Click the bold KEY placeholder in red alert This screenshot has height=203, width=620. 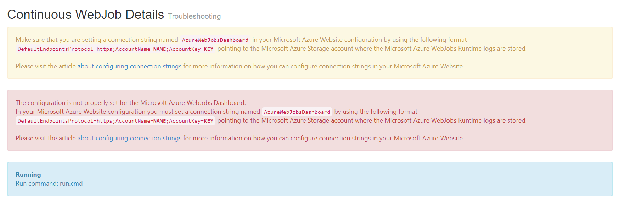click(209, 121)
